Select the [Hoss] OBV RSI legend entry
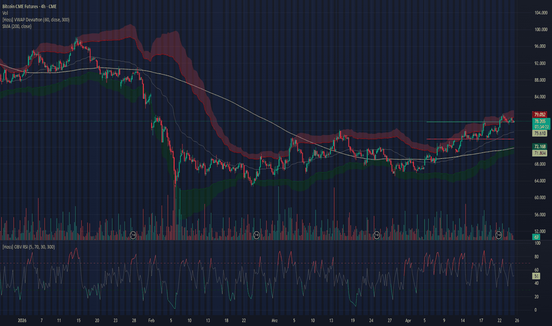Image resolution: width=552 pixels, height=326 pixels. coord(28,247)
